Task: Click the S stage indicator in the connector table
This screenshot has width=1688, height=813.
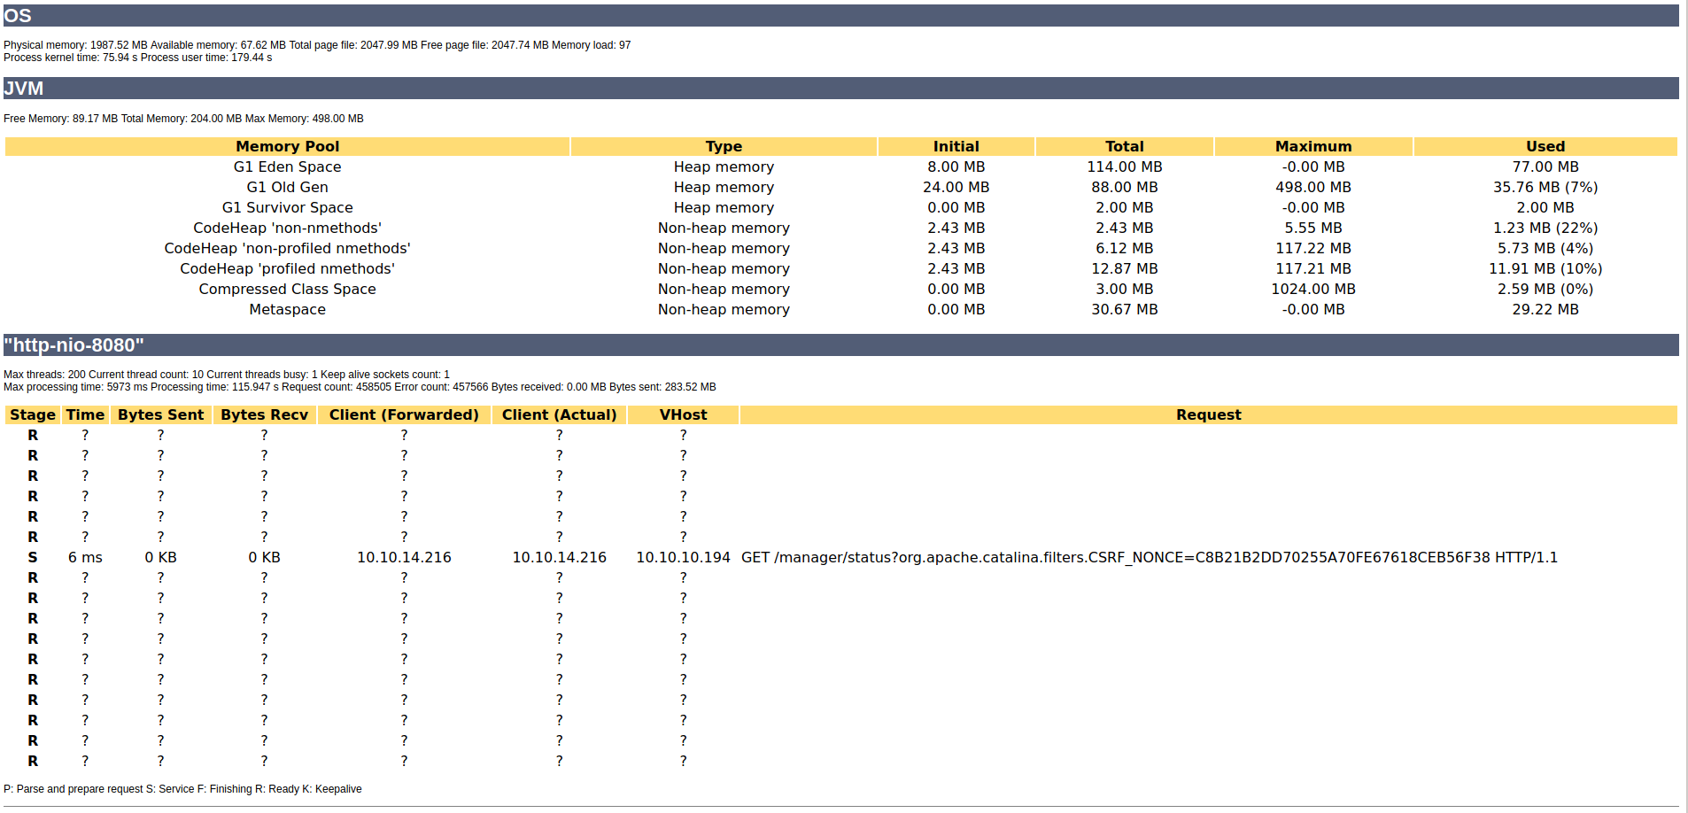Action: [33, 558]
